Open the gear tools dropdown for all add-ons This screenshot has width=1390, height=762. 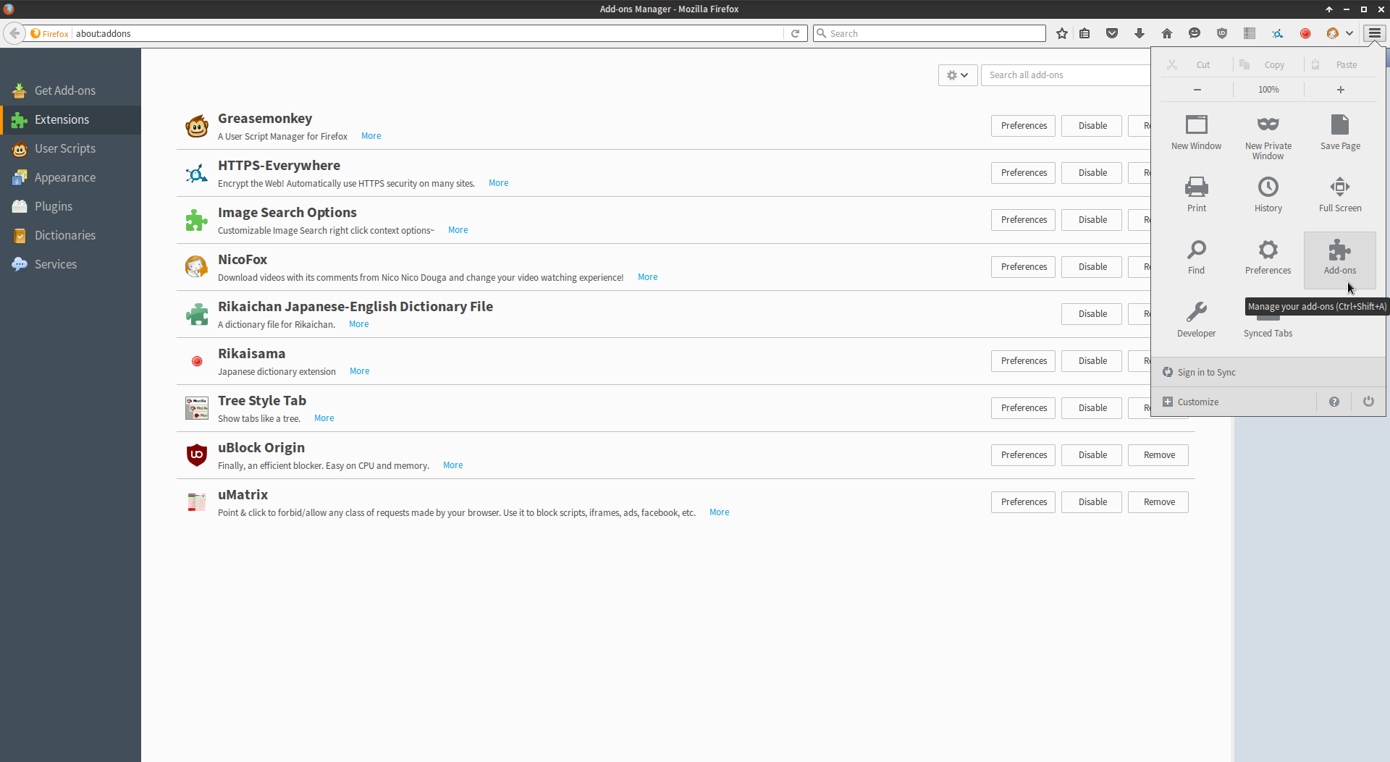pos(957,75)
